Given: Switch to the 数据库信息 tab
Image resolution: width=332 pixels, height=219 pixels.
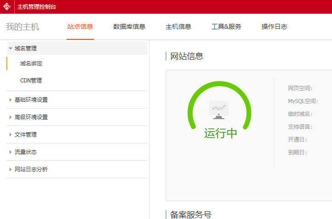Looking at the screenshot, I should pos(129,27).
